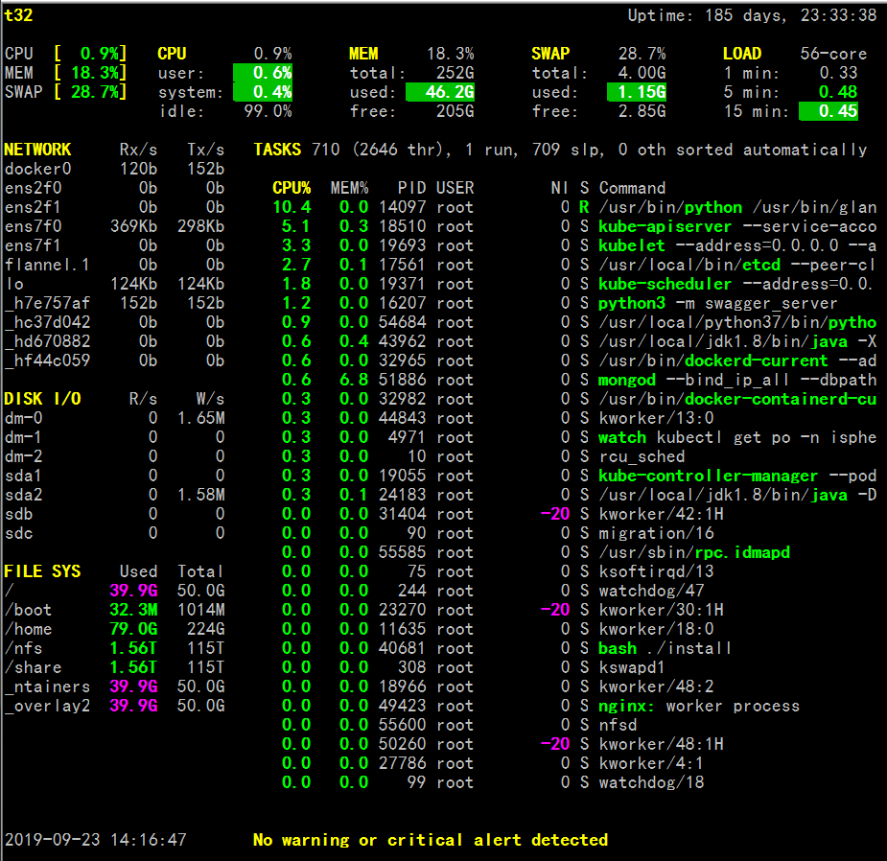Click the FILE SYS section header
This screenshot has height=861, width=887.
42,571
